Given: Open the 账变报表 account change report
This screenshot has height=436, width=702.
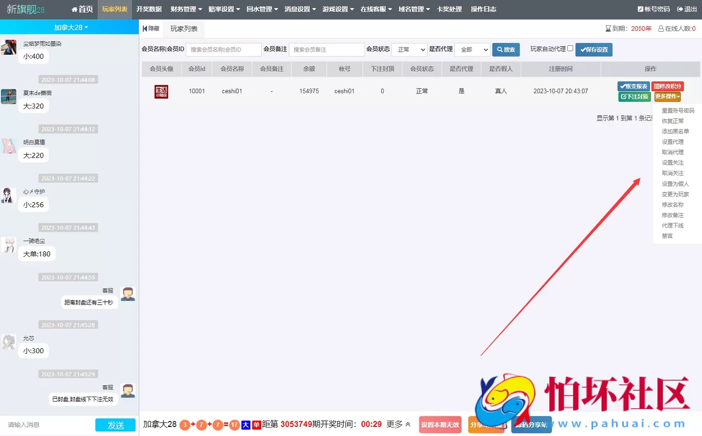Looking at the screenshot, I should 633,86.
